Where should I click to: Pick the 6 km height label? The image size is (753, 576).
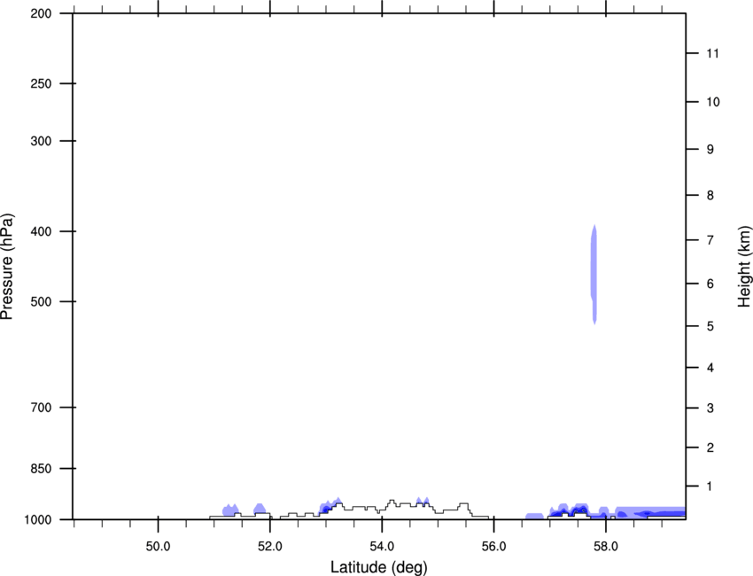pyautogui.click(x=710, y=284)
